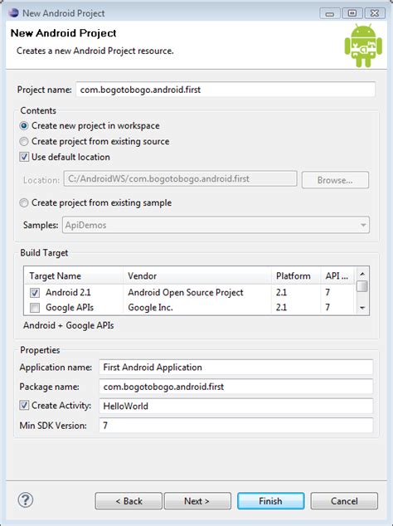Click the Android 2.1 target name

(x=68, y=293)
